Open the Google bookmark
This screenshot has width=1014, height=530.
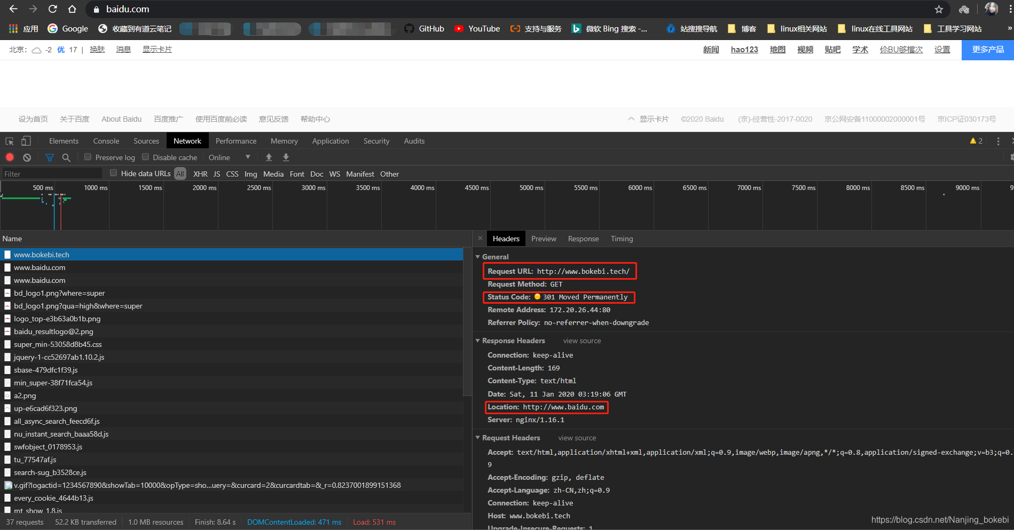[68, 29]
